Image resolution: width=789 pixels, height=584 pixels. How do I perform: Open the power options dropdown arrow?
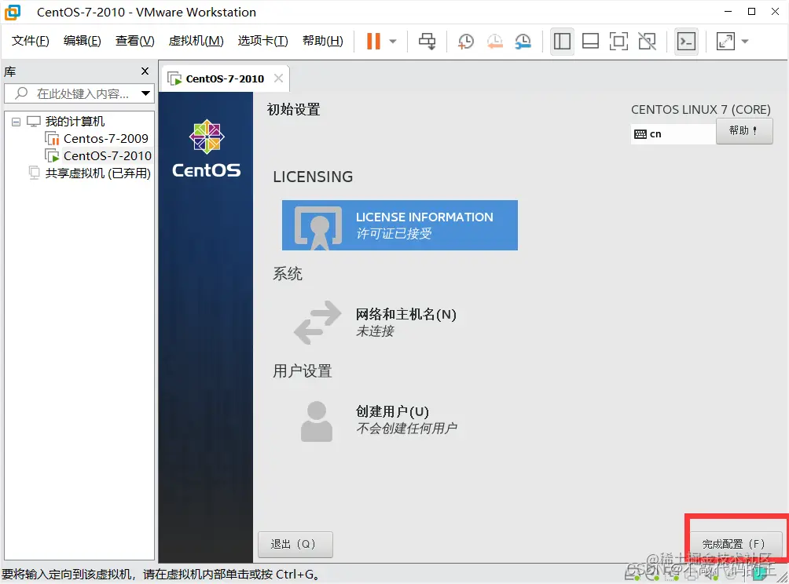(393, 42)
